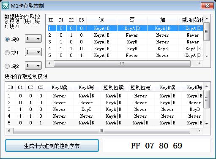Open the dropdown next to 块0
Image resolution: width=216 pixels, height=159 pixels.
(33, 38)
